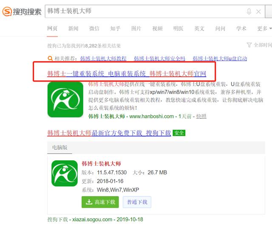The width and height of the screenshot is (272, 226).
Task: Click the 韩博士 app icon in download card
Action: (65, 173)
